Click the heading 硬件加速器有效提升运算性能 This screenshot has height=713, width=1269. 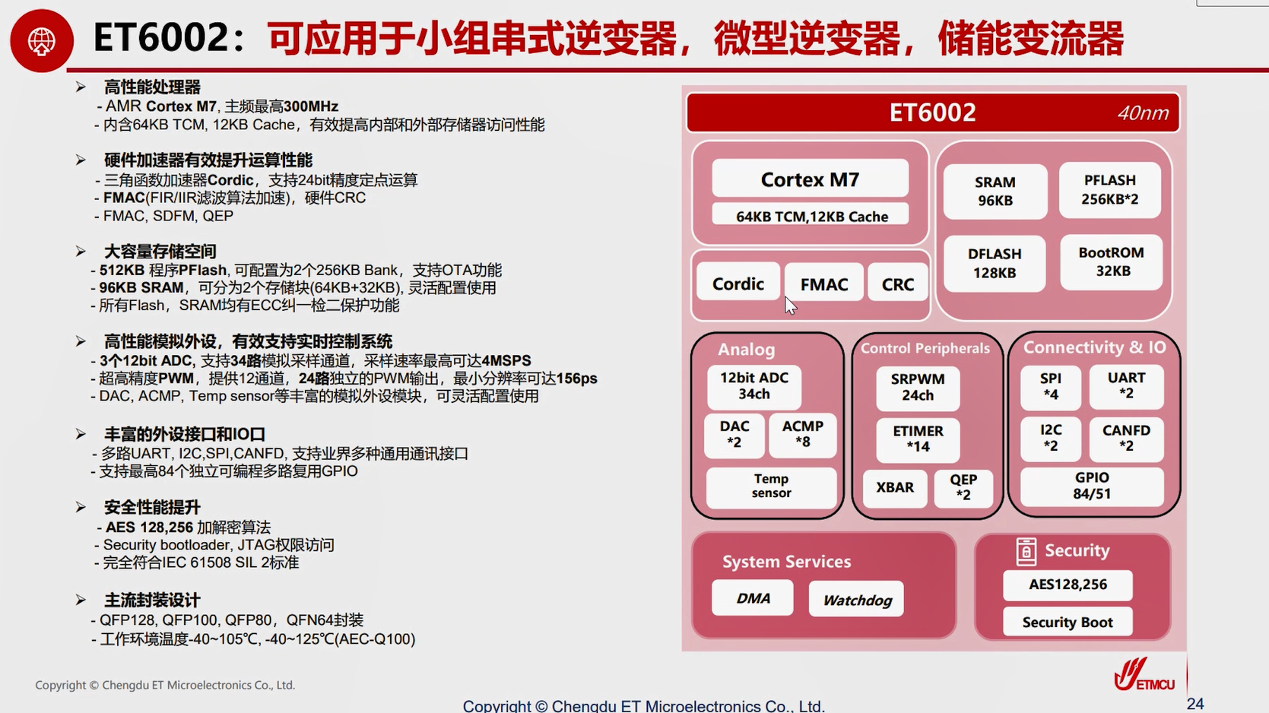click(208, 160)
